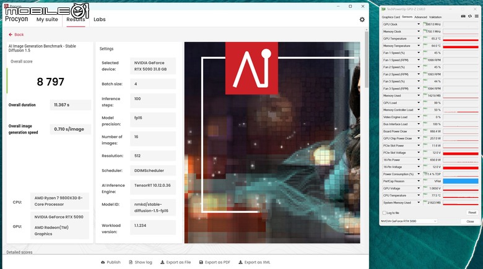This screenshot has height=269, width=483.
Task: Click the Batch size value 4
Action: (153, 83)
